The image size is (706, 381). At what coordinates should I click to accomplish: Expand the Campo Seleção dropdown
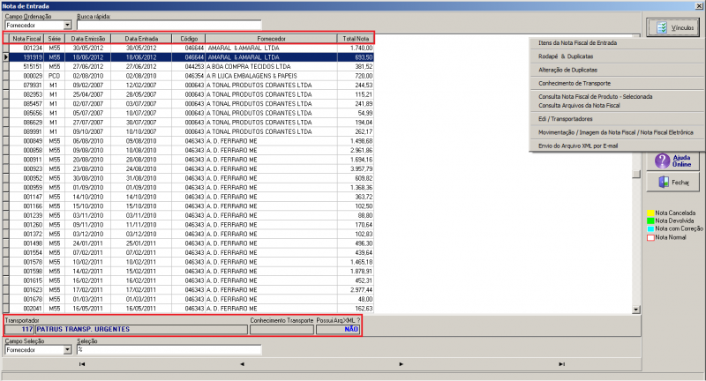click(68, 349)
